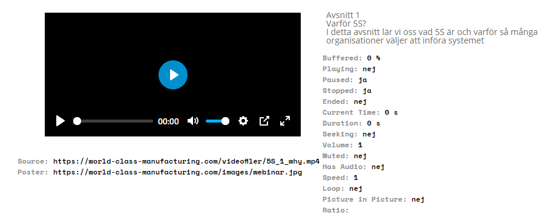The height and width of the screenshot is (224, 544).
Task: Click the Playing status label
Action: tap(340, 69)
